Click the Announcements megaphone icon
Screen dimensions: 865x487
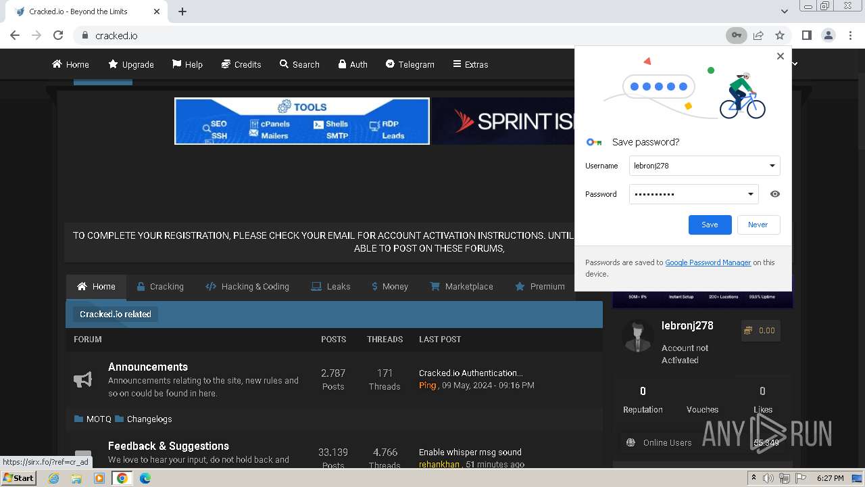[82, 379]
